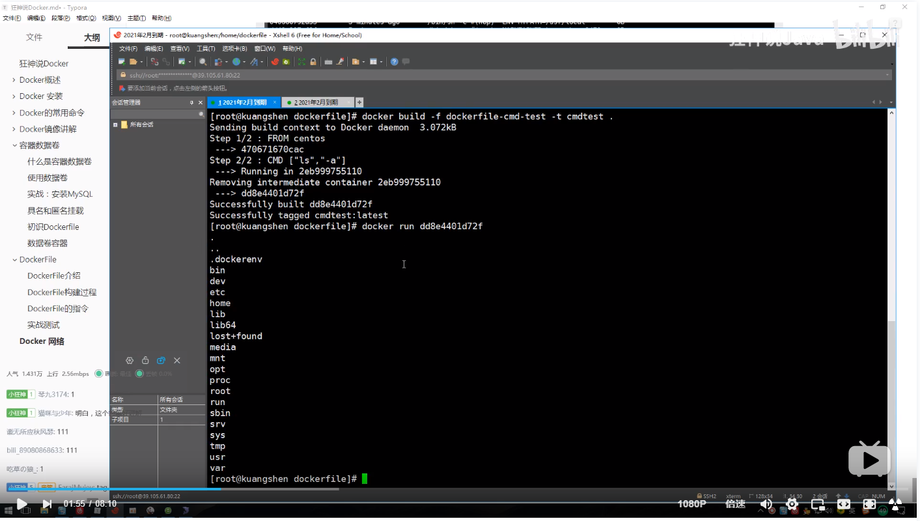Go to 数据卷容器 outline entry
Image resolution: width=920 pixels, height=521 pixels.
click(48, 243)
